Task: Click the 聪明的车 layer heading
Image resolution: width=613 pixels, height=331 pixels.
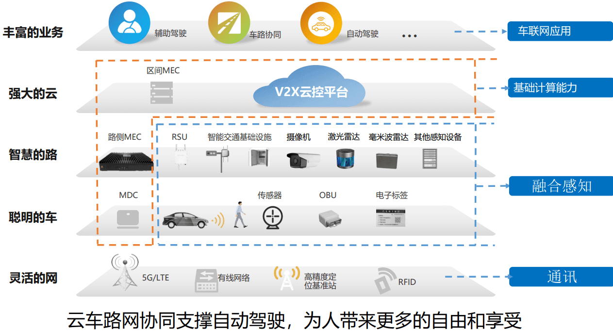Action: click(33, 217)
